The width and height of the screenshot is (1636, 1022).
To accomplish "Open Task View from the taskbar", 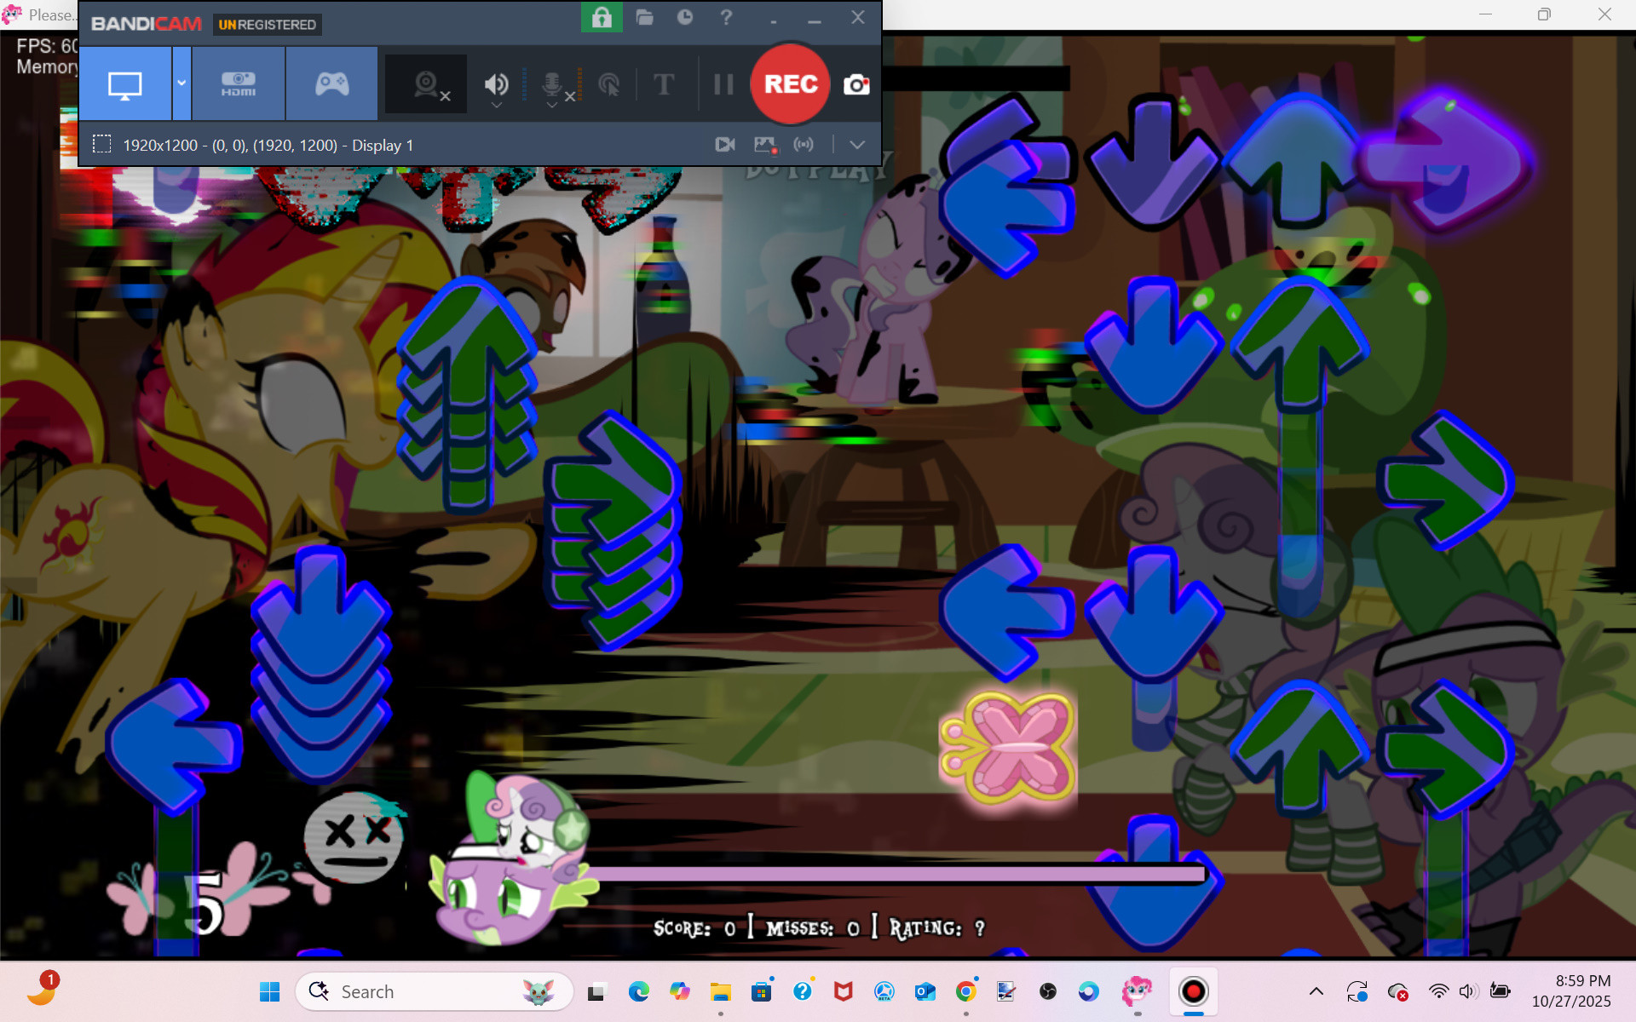I will click(x=596, y=991).
